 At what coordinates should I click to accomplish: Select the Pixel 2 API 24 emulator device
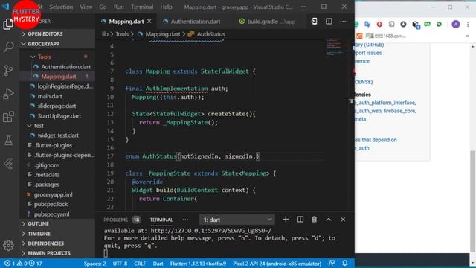[x=277, y=264]
